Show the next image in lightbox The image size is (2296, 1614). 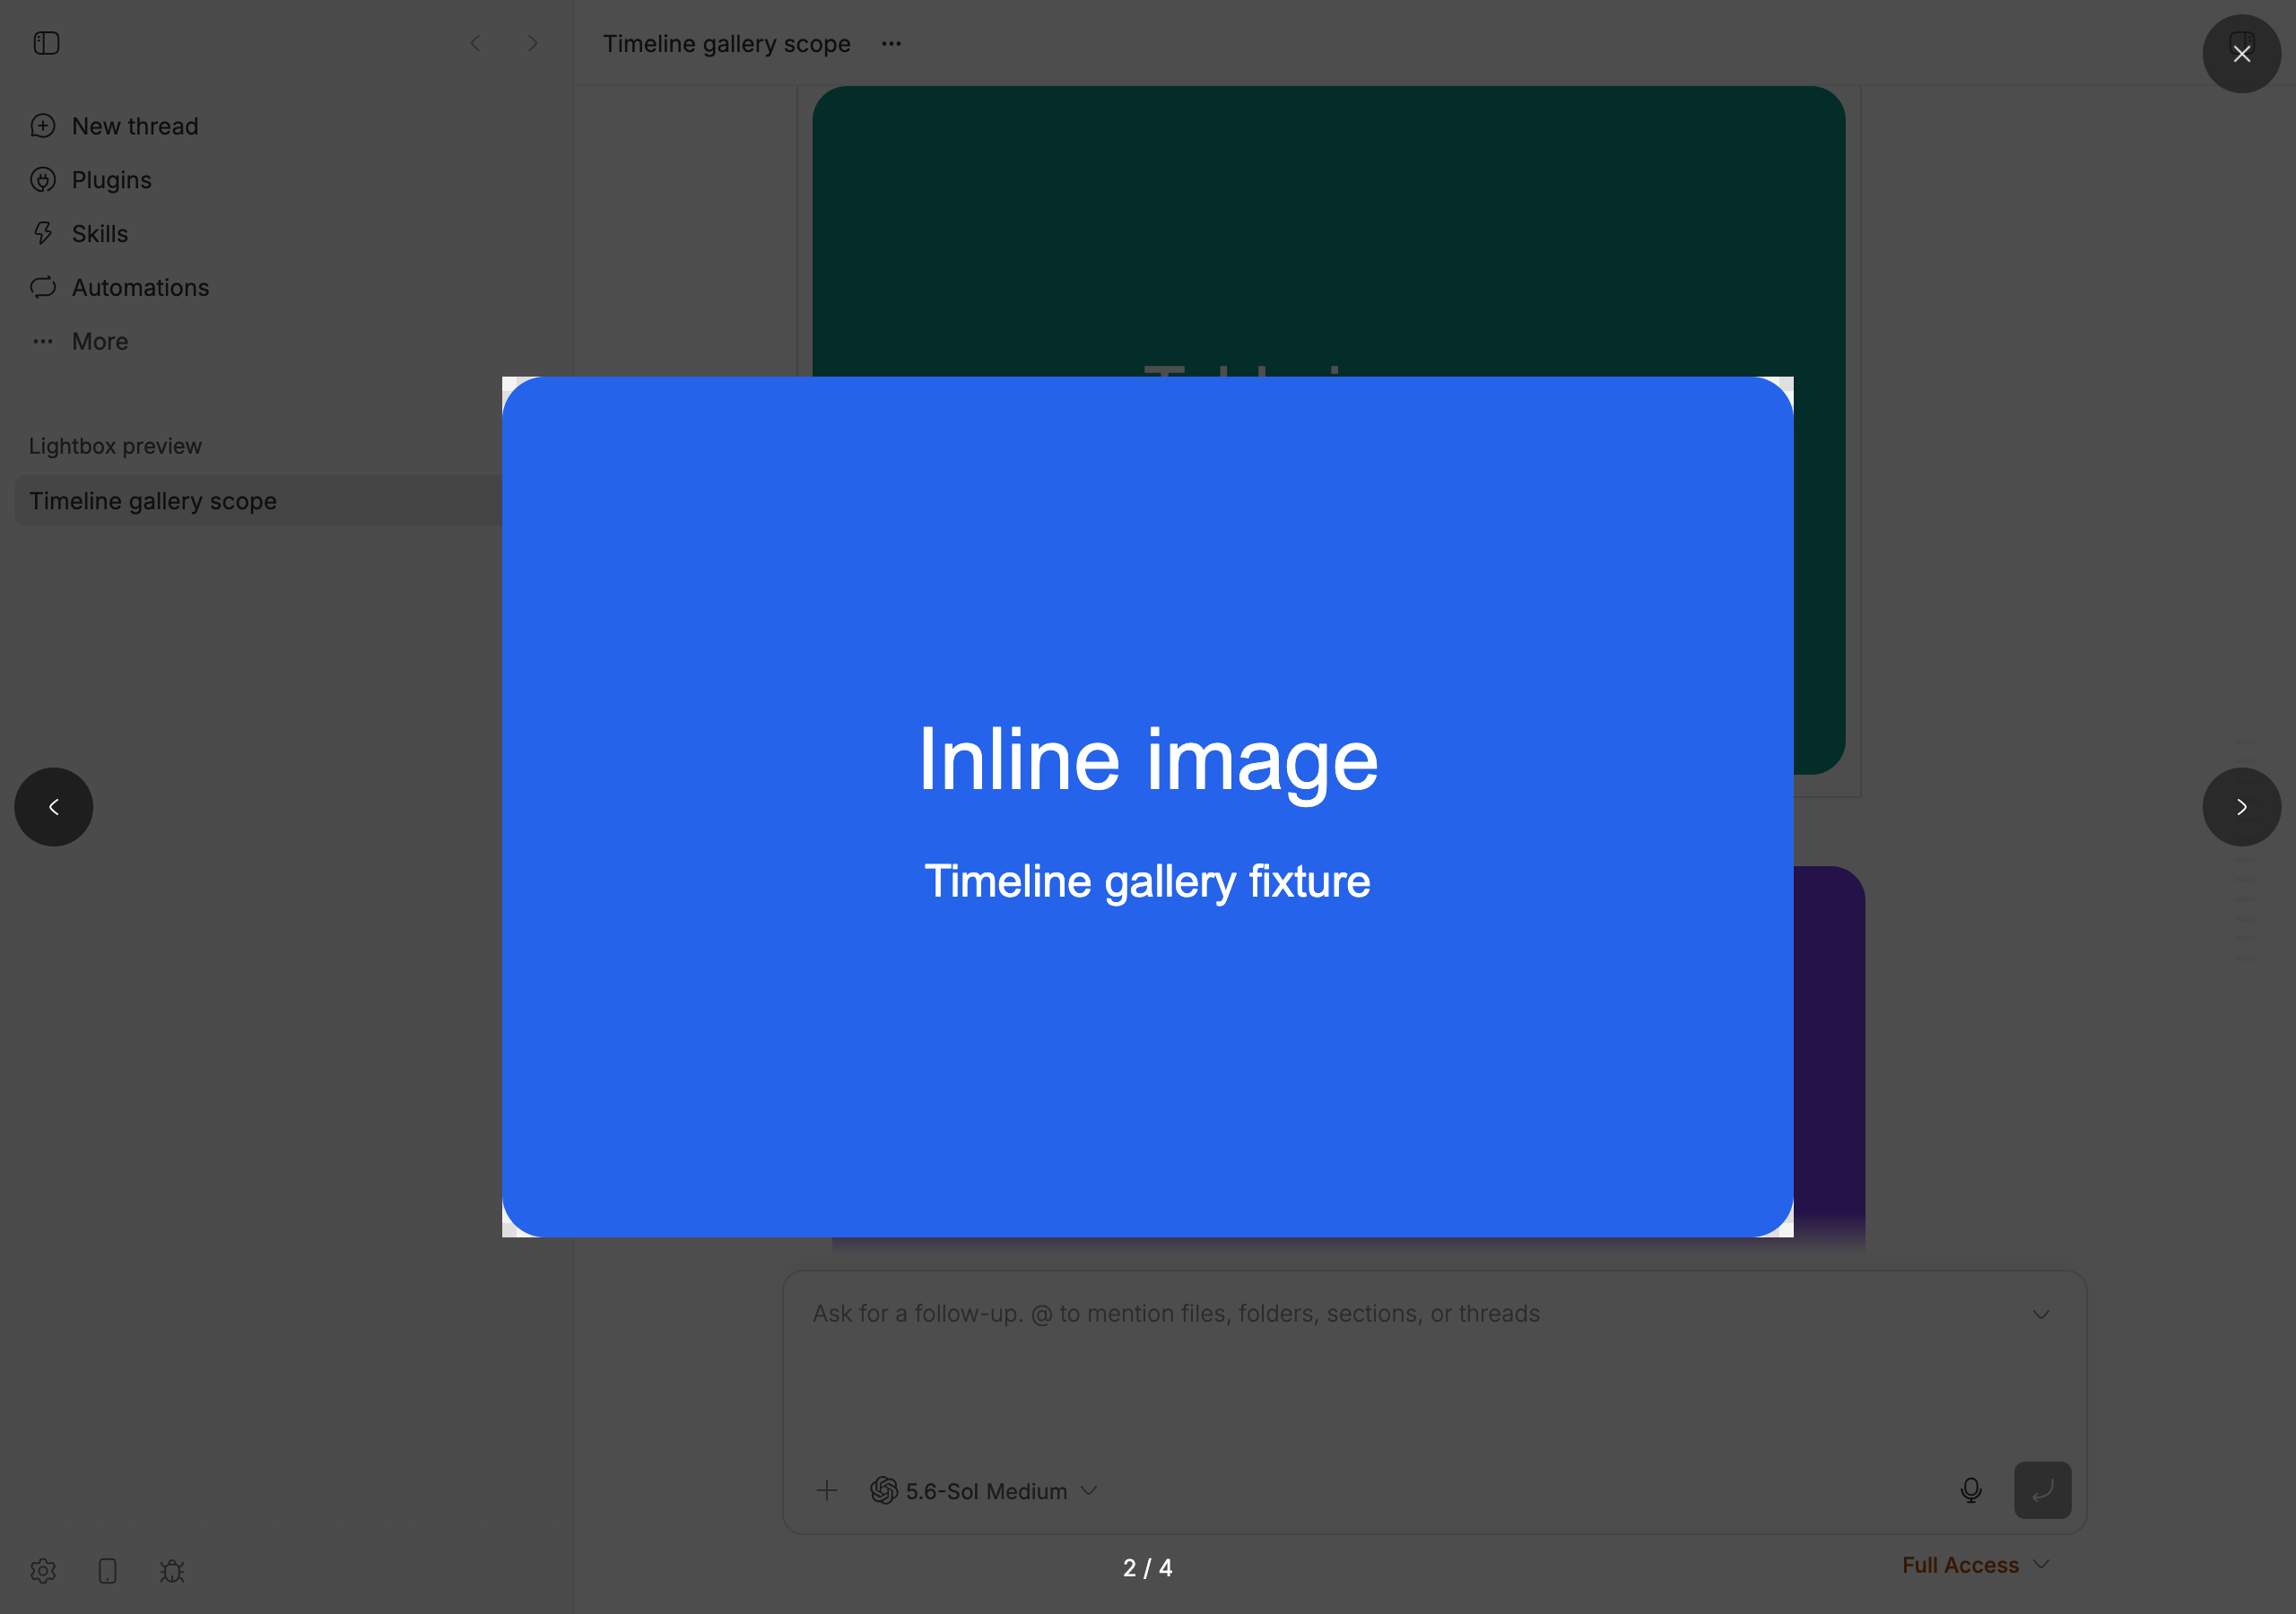click(x=2241, y=807)
